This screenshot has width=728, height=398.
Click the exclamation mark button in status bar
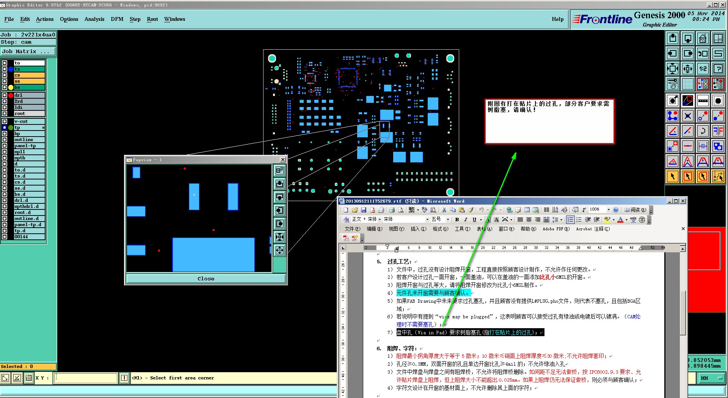124,378
